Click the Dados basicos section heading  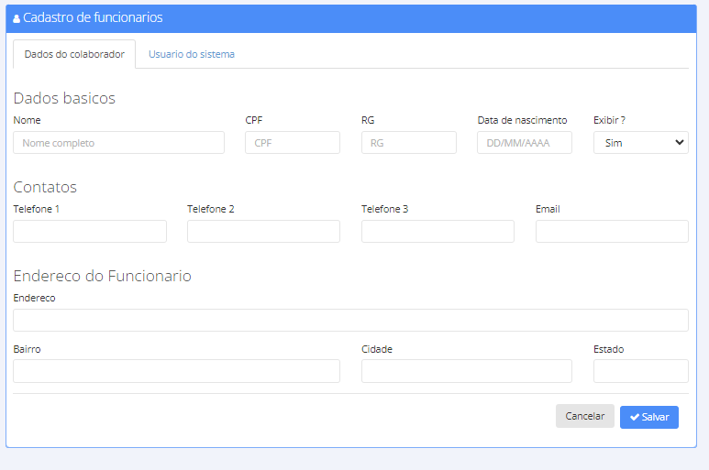click(x=64, y=98)
